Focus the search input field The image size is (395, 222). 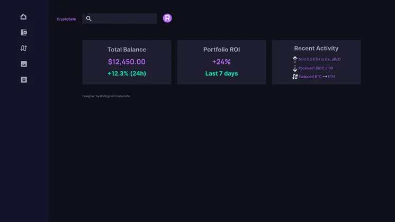coord(120,18)
